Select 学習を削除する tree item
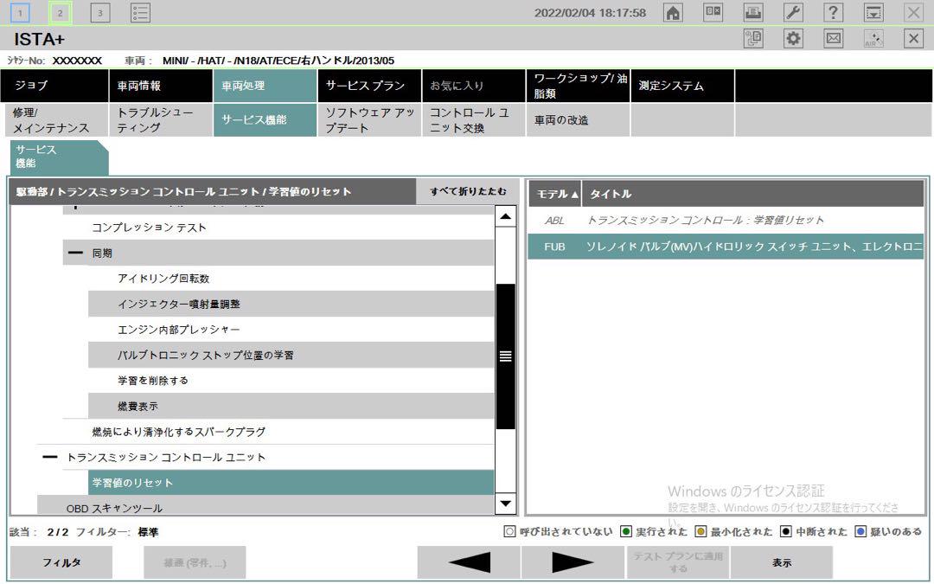 [x=291, y=380]
